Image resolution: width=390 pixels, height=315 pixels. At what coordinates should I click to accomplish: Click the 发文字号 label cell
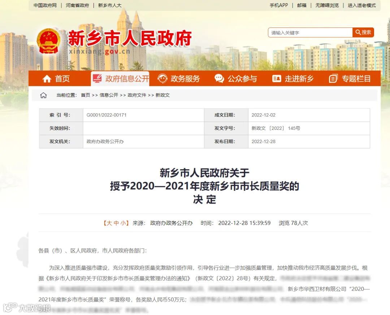coord(226,128)
